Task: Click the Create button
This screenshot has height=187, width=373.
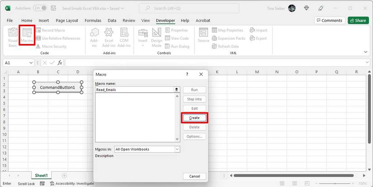Action: click(x=194, y=118)
